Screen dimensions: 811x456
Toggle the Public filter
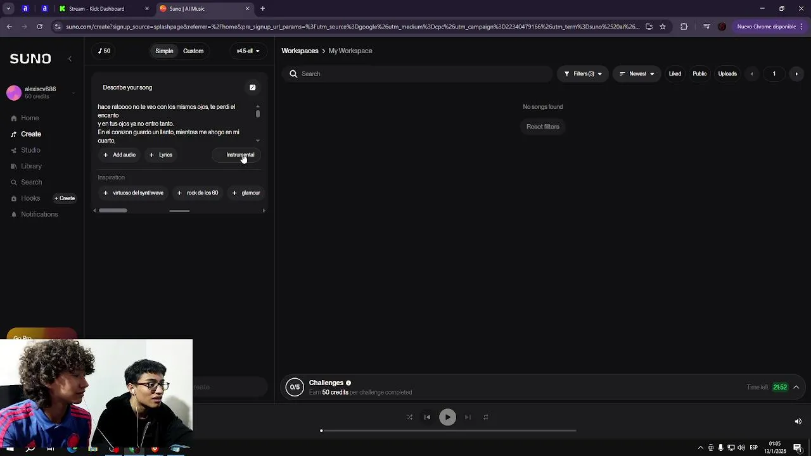(699, 73)
